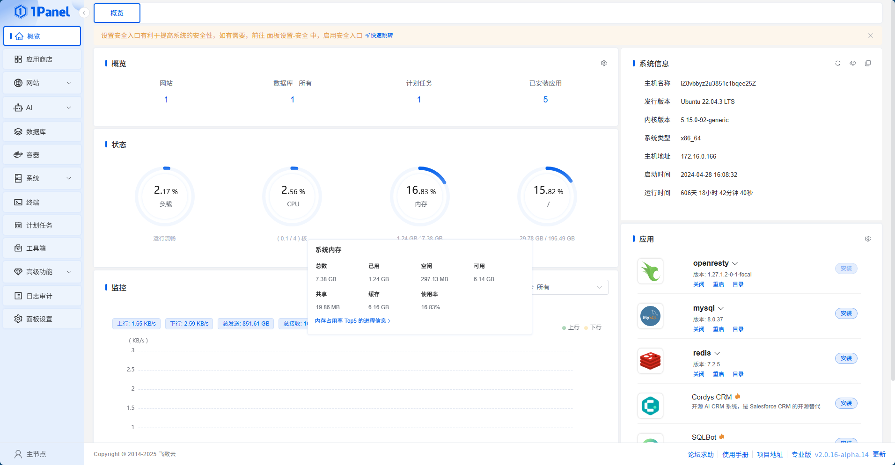Toggle the 下行 legend in monitor chart
Screen dimensions: 895x465
[593, 327]
